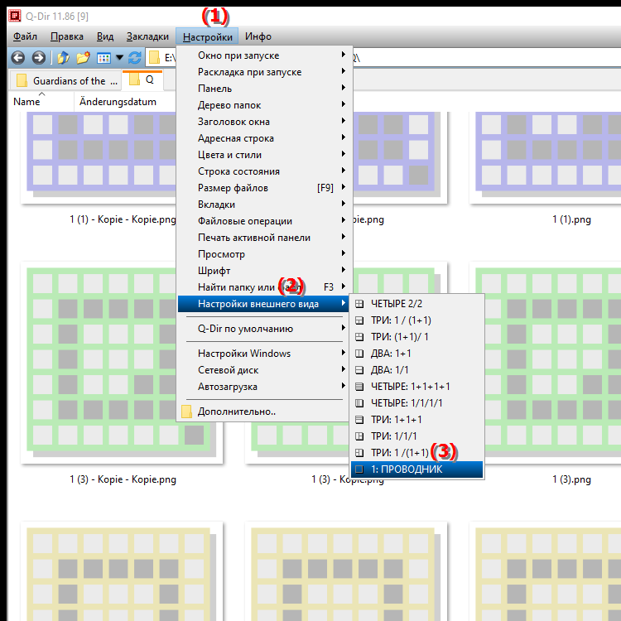This screenshot has height=621, width=621.
Task: Choose the 1: ПРОВОДНИК layout entry
Action: 416,469
